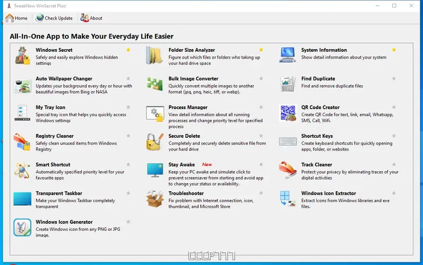
Task: Mark Secure Delete as favorite star
Action: click(261, 136)
